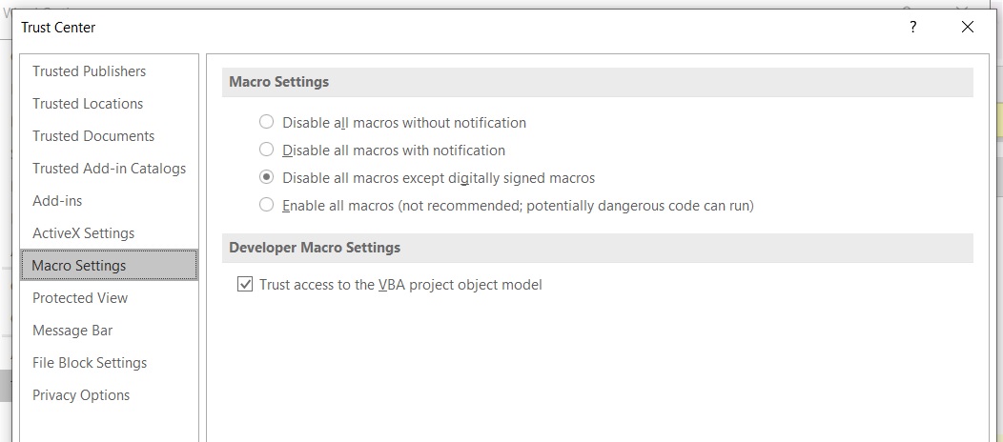Click the Help question mark icon
Screen dimensions: 1003x442
[913, 28]
